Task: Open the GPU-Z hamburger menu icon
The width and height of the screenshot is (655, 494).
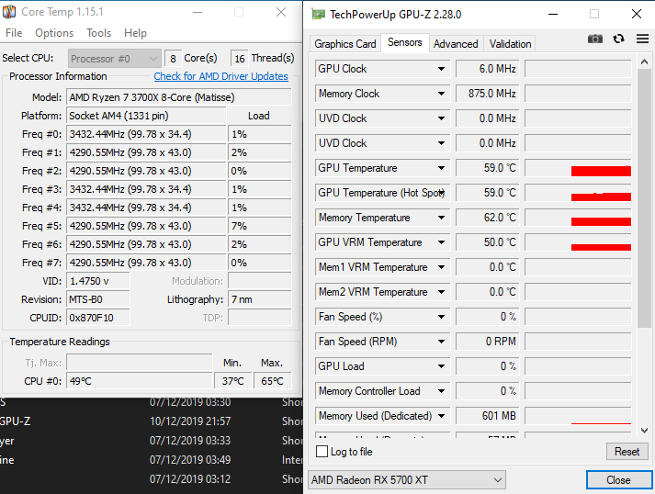Action: pos(642,39)
